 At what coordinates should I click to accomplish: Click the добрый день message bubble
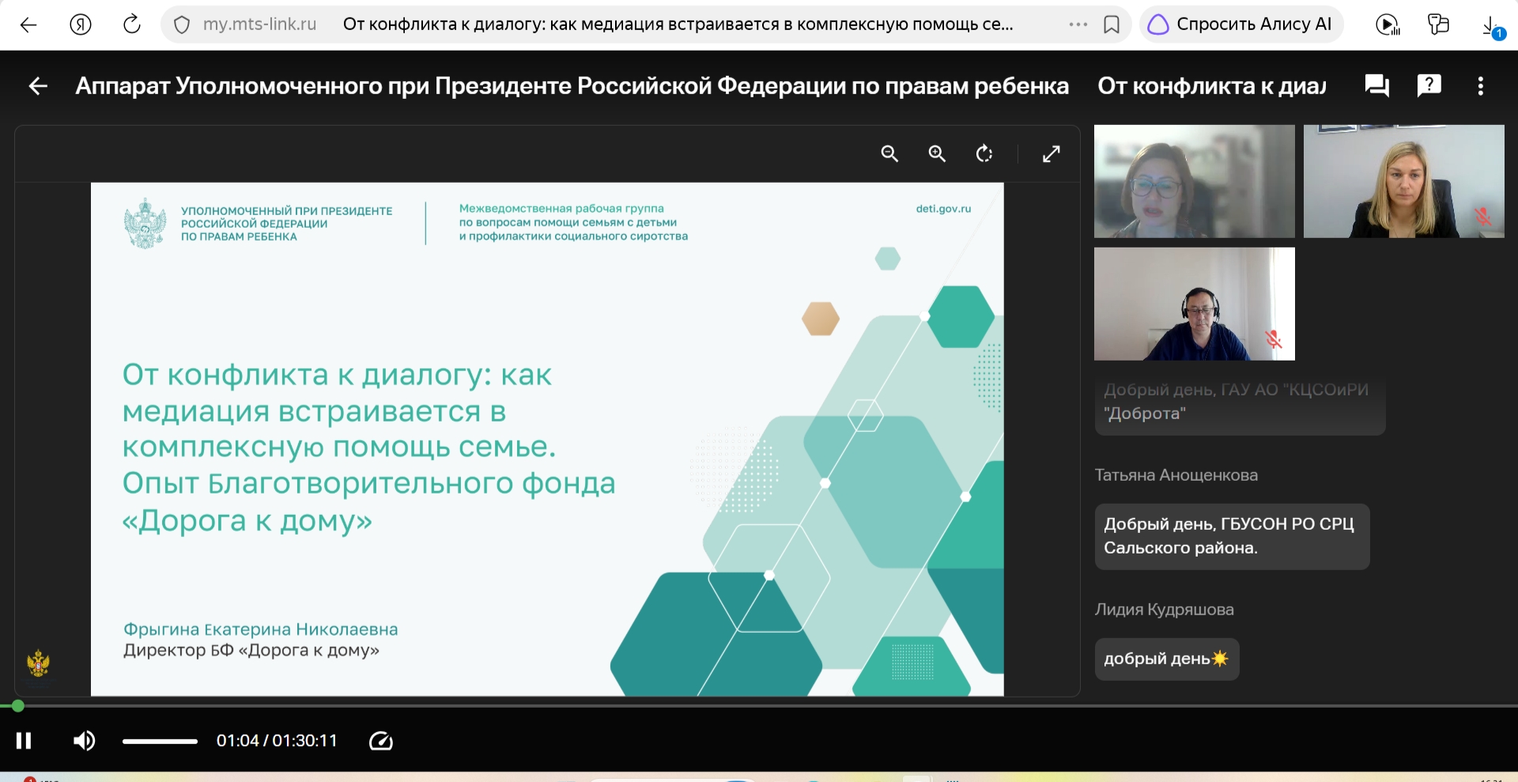1167,659
